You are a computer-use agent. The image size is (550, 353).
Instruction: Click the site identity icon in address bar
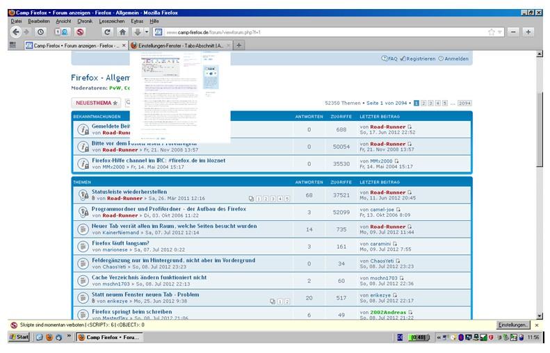click(159, 32)
